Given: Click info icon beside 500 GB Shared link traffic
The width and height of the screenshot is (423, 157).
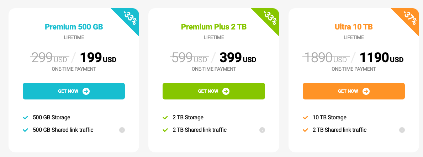Looking at the screenshot, I should pyautogui.click(x=122, y=130).
